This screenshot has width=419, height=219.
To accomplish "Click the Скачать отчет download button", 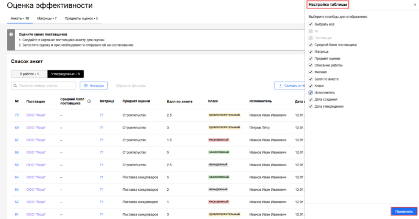I will [x=290, y=85].
